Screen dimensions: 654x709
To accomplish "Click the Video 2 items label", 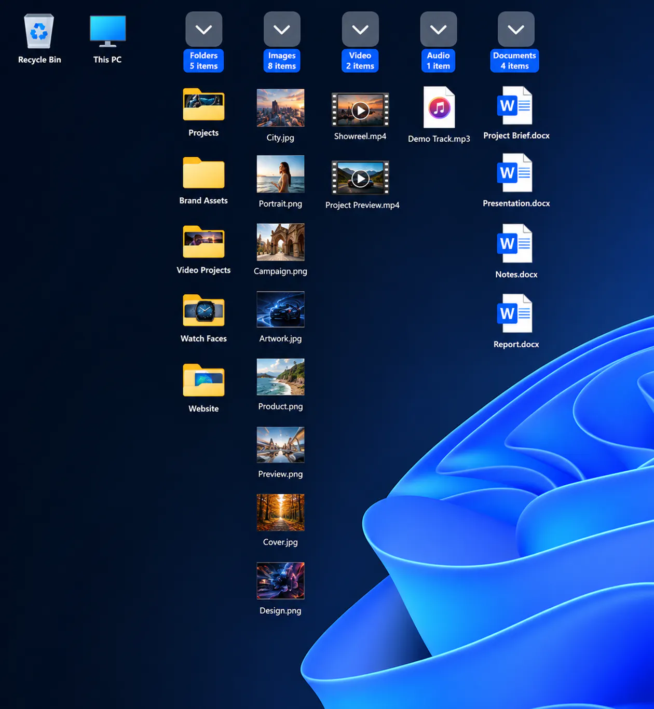I will click(x=360, y=61).
